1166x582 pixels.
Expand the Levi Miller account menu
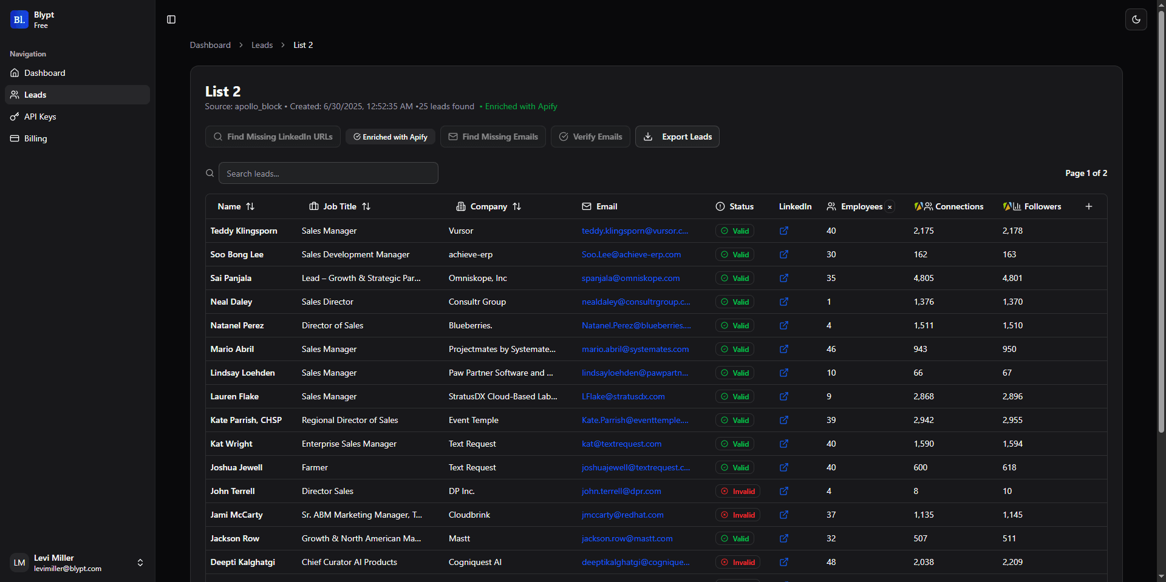pos(77,563)
